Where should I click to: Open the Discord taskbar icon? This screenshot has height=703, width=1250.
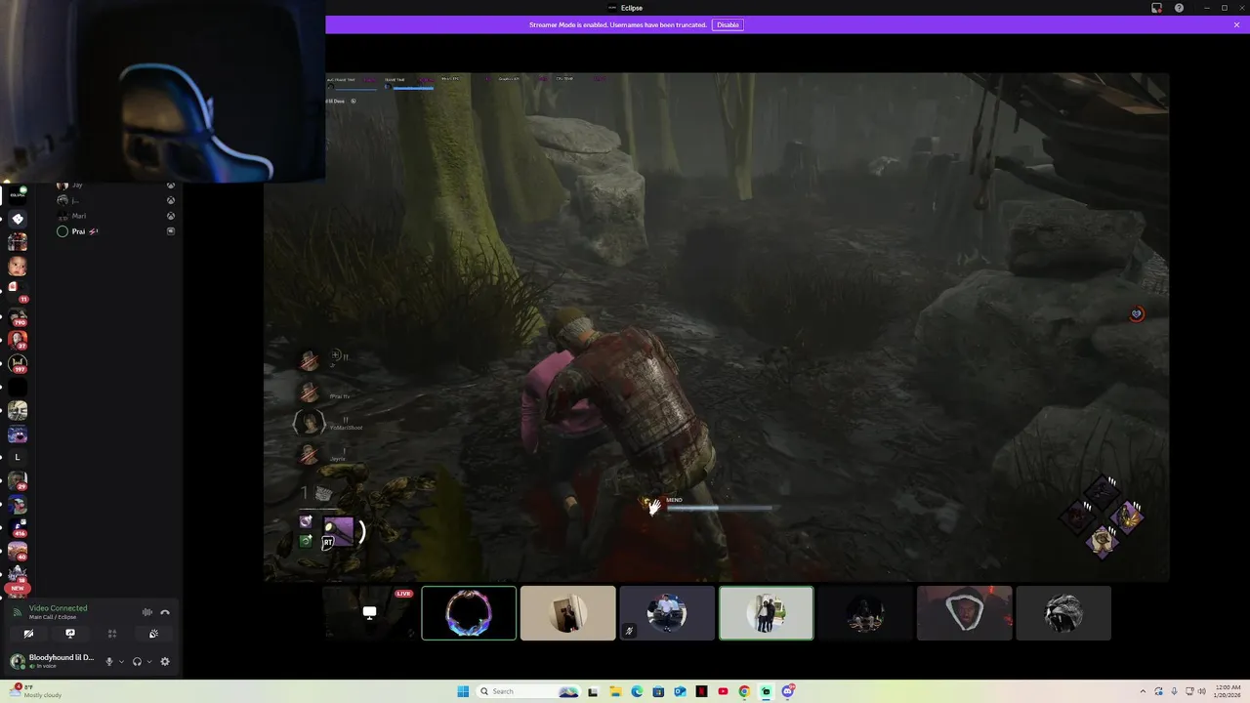pos(787,691)
